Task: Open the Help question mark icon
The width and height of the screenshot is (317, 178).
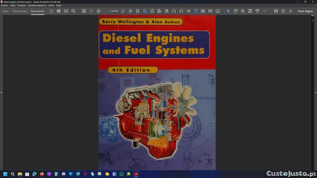Action: pyautogui.click(x=283, y=11)
